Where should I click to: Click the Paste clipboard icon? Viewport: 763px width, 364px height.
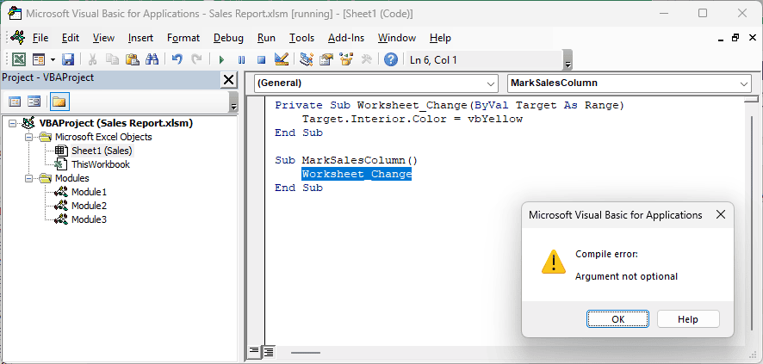(x=133, y=59)
